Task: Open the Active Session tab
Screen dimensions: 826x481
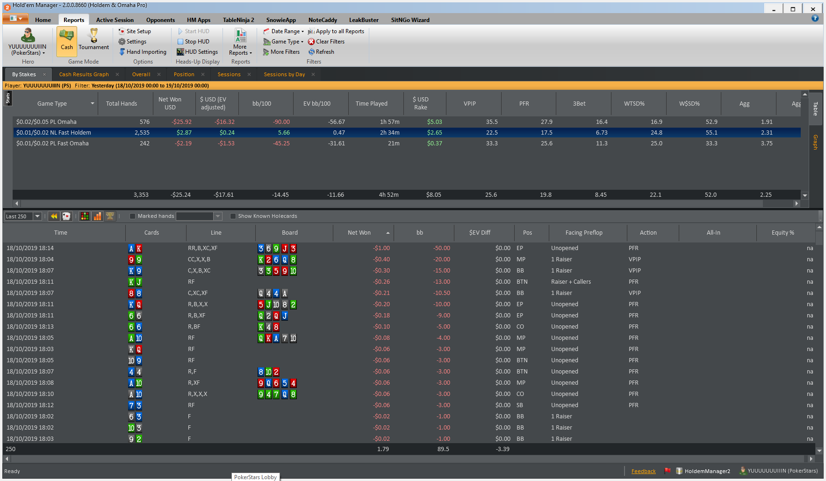Action: pos(115,20)
